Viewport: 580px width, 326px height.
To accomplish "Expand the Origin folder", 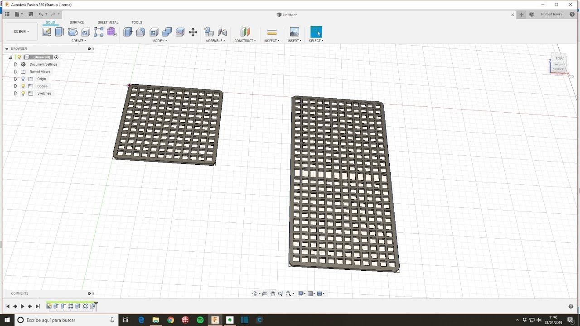I will tap(15, 79).
